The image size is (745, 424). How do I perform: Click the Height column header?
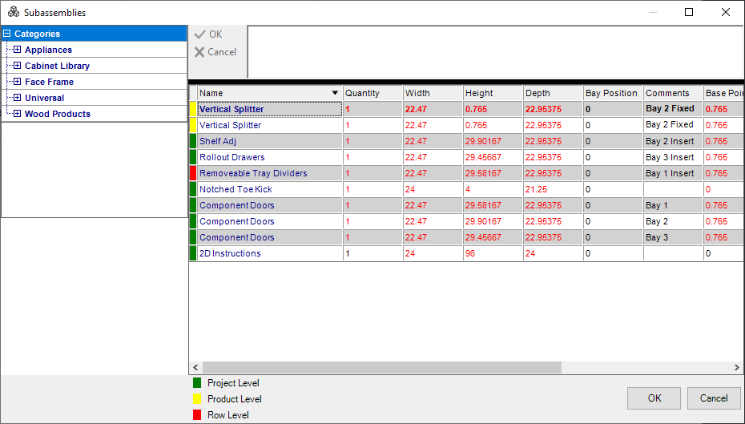(493, 93)
